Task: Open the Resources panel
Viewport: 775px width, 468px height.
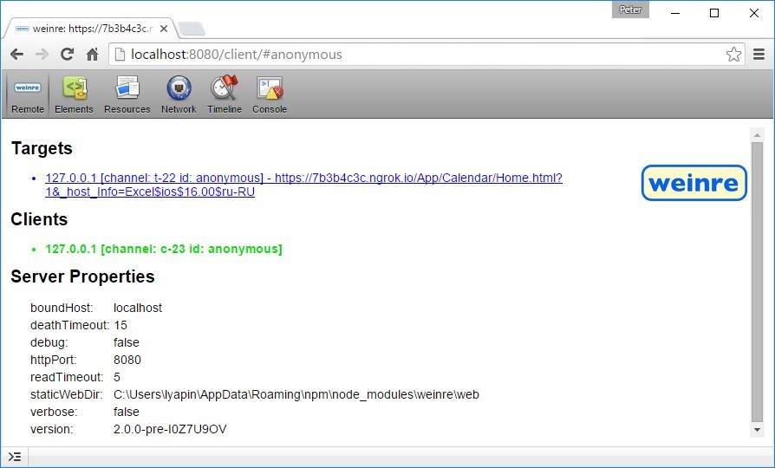Action: [x=127, y=94]
